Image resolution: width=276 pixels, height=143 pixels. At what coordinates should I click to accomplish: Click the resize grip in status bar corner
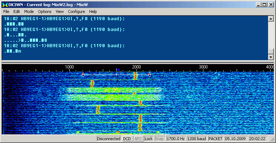[x=272, y=139]
